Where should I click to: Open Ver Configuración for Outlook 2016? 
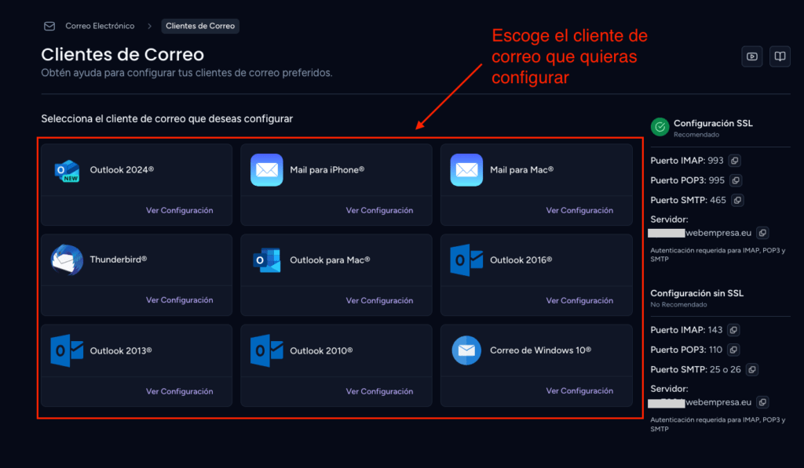pyautogui.click(x=579, y=300)
